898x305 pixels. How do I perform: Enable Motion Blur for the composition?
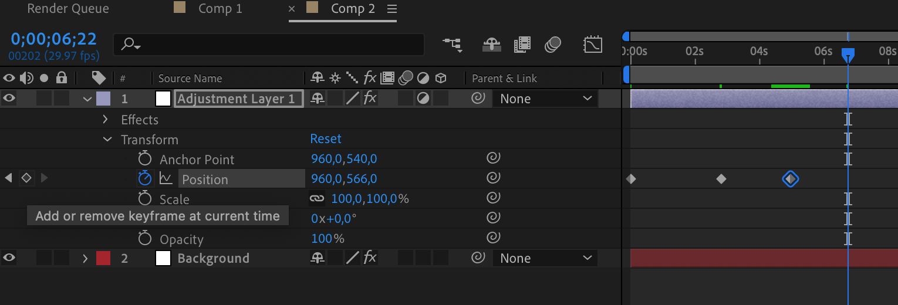(x=552, y=45)
